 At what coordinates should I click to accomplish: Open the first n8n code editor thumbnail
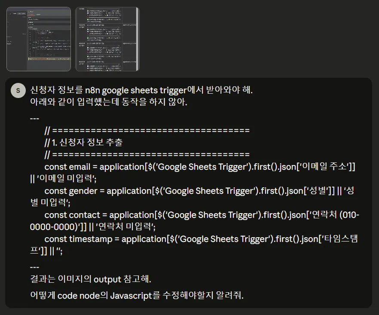[x=39, y=39]
